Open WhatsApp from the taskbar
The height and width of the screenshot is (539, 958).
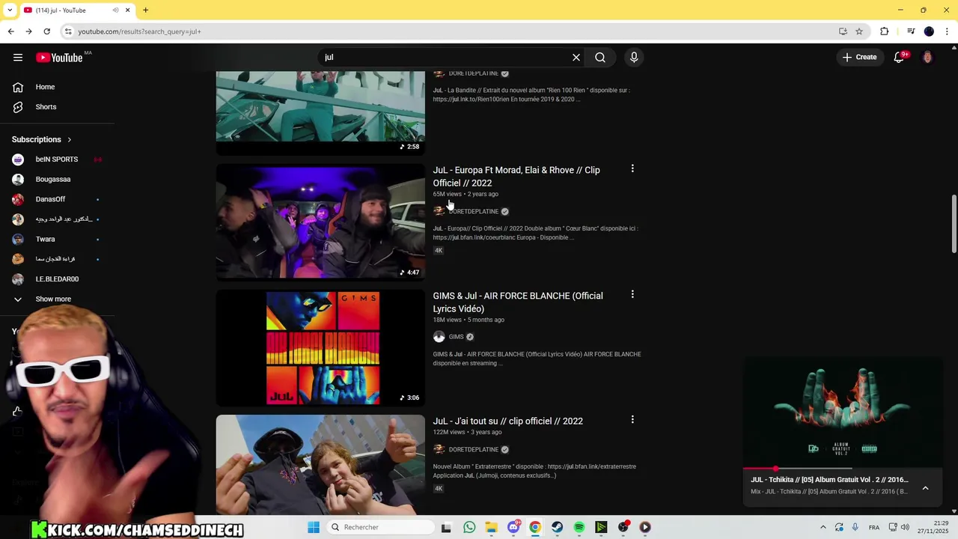pos(469,527)
